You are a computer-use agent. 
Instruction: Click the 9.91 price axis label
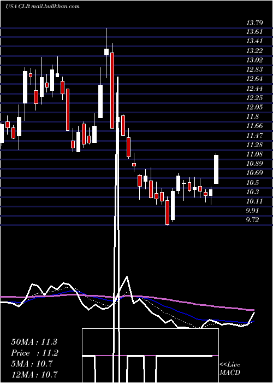[252, 211]
